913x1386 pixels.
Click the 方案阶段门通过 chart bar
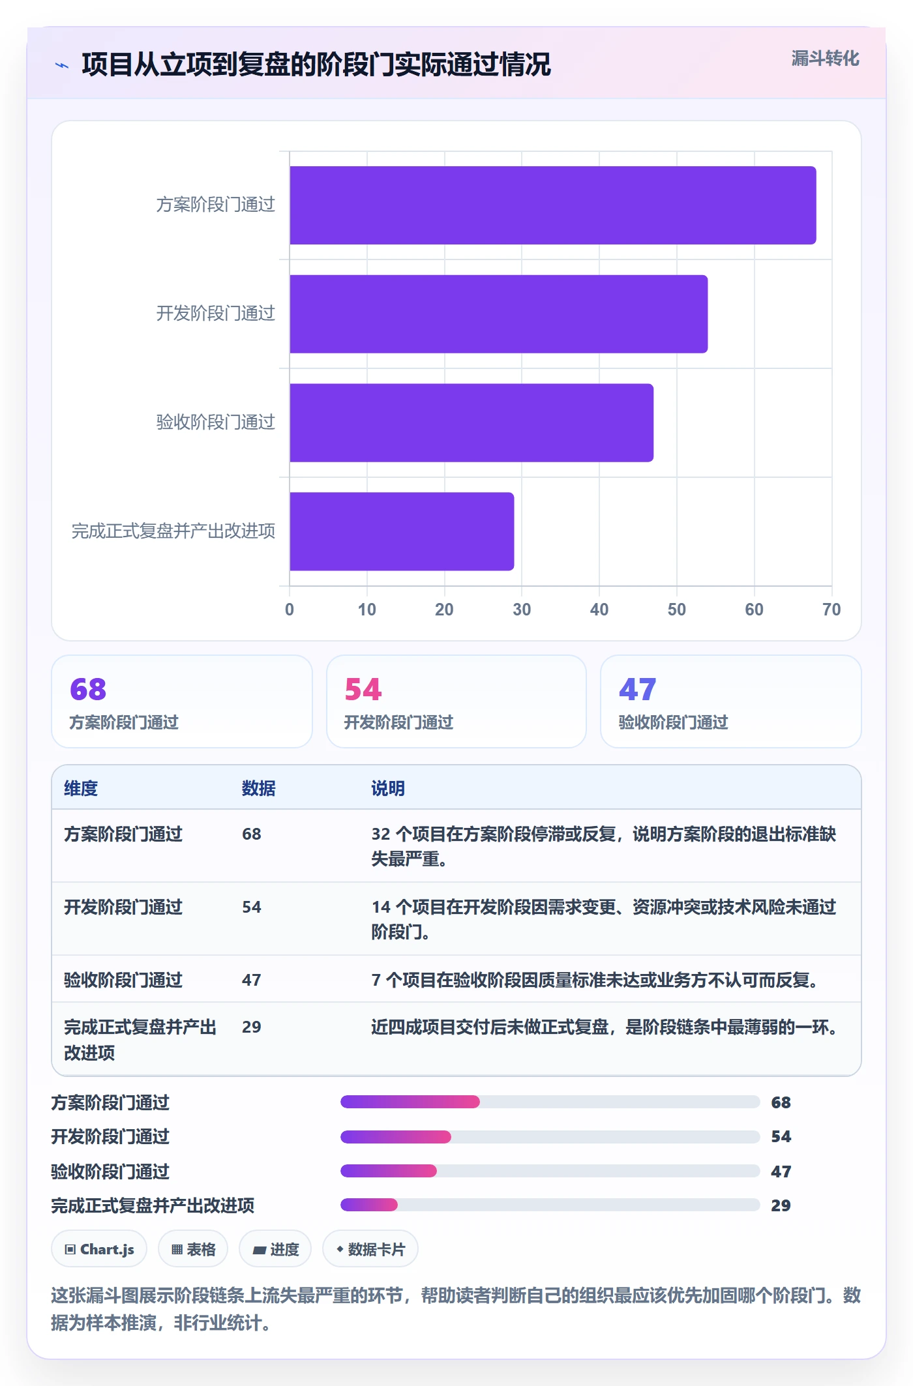click(x=553, y=205)
